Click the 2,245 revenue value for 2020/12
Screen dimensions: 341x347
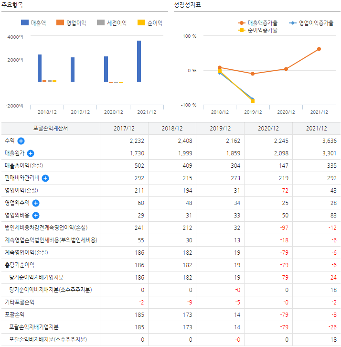tap(281, 141)
